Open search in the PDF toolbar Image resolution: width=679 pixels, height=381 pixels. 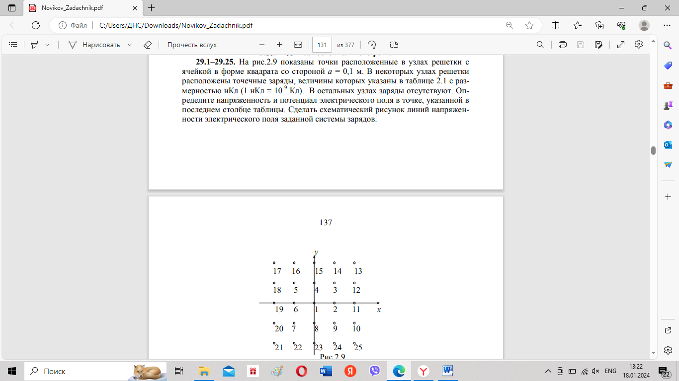540,45
